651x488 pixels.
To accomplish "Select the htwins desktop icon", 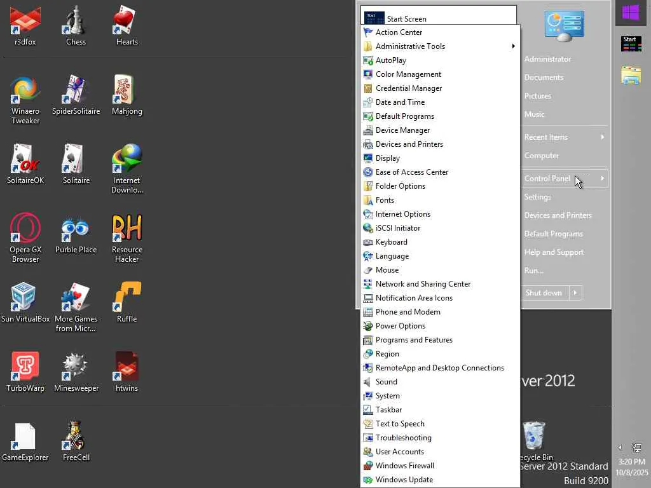I will click(127, 372).
